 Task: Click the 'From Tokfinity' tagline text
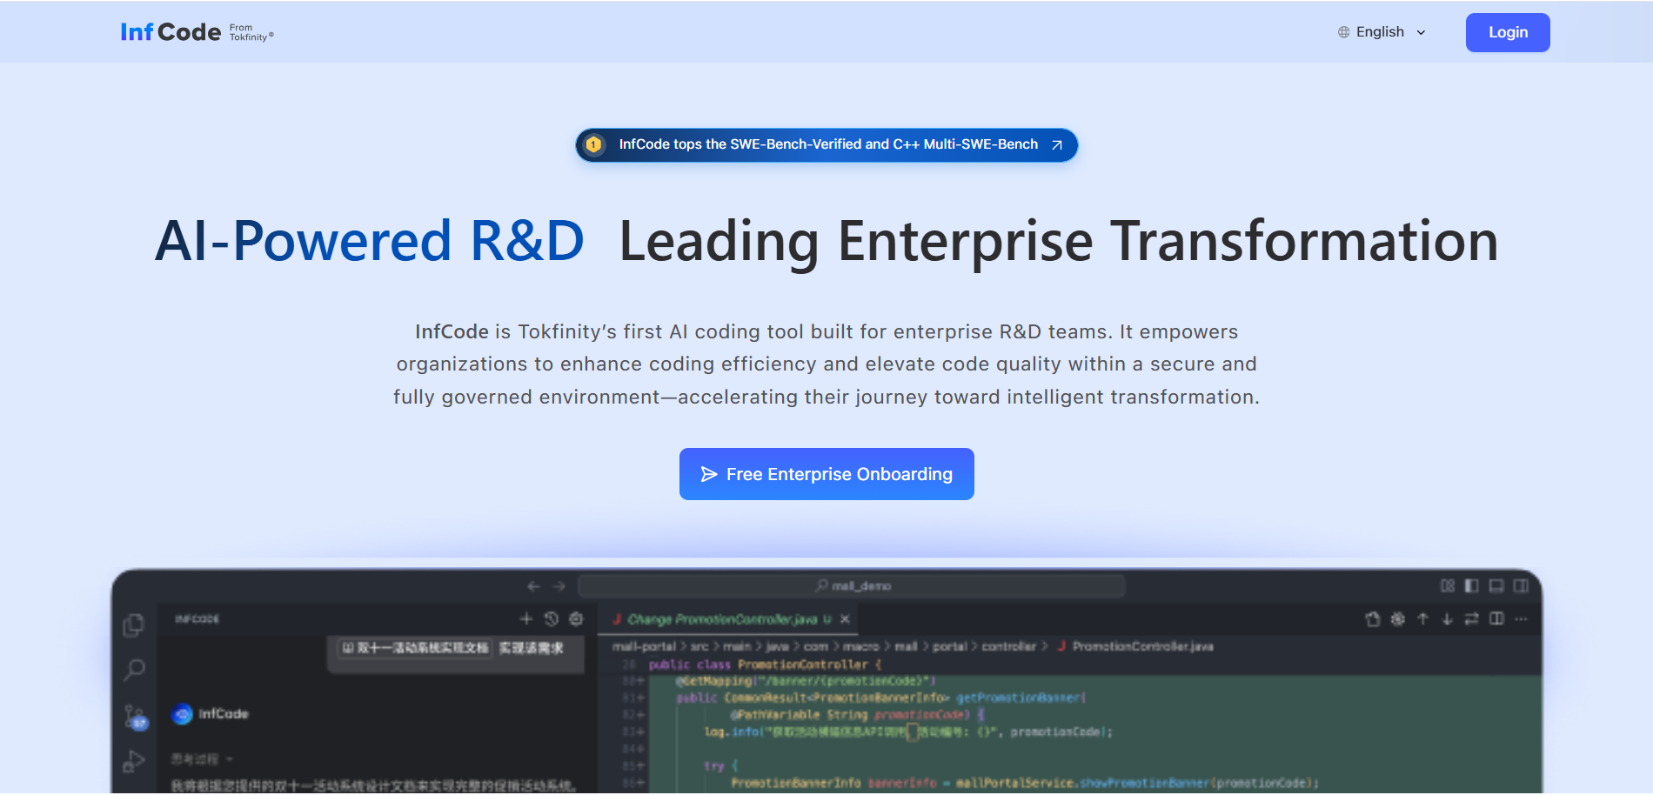click(251, 32)
